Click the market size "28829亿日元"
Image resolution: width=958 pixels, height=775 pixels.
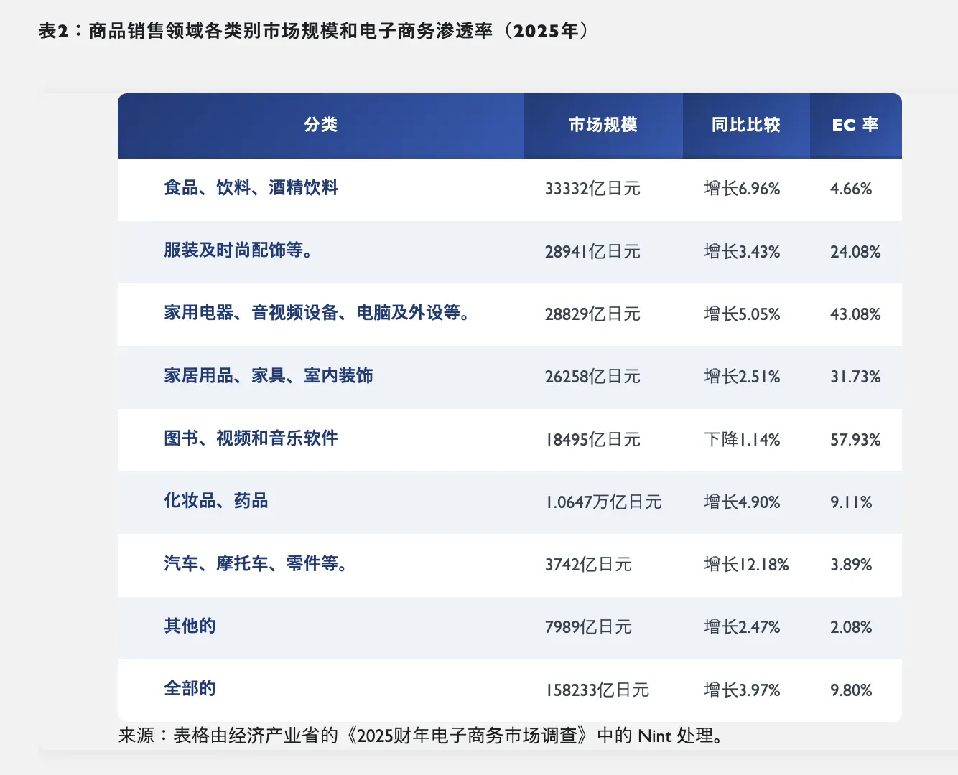592,314
